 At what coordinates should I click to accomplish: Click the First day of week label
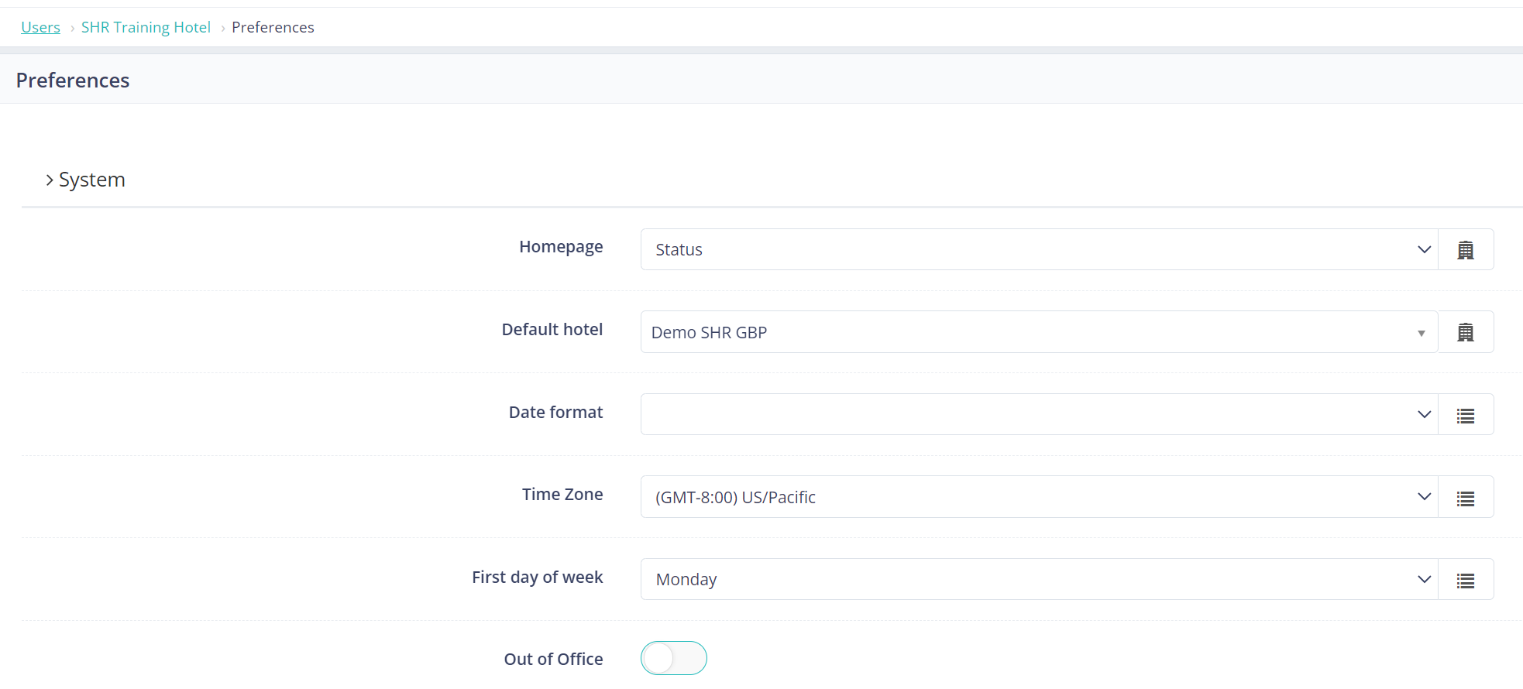coord(538,578)
